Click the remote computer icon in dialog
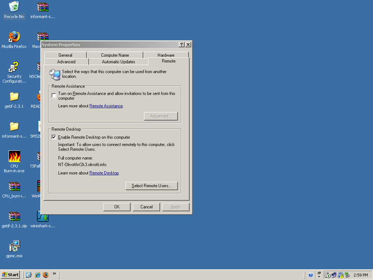The width and height of the screenshot is (373, 280). tap(55, 75)
